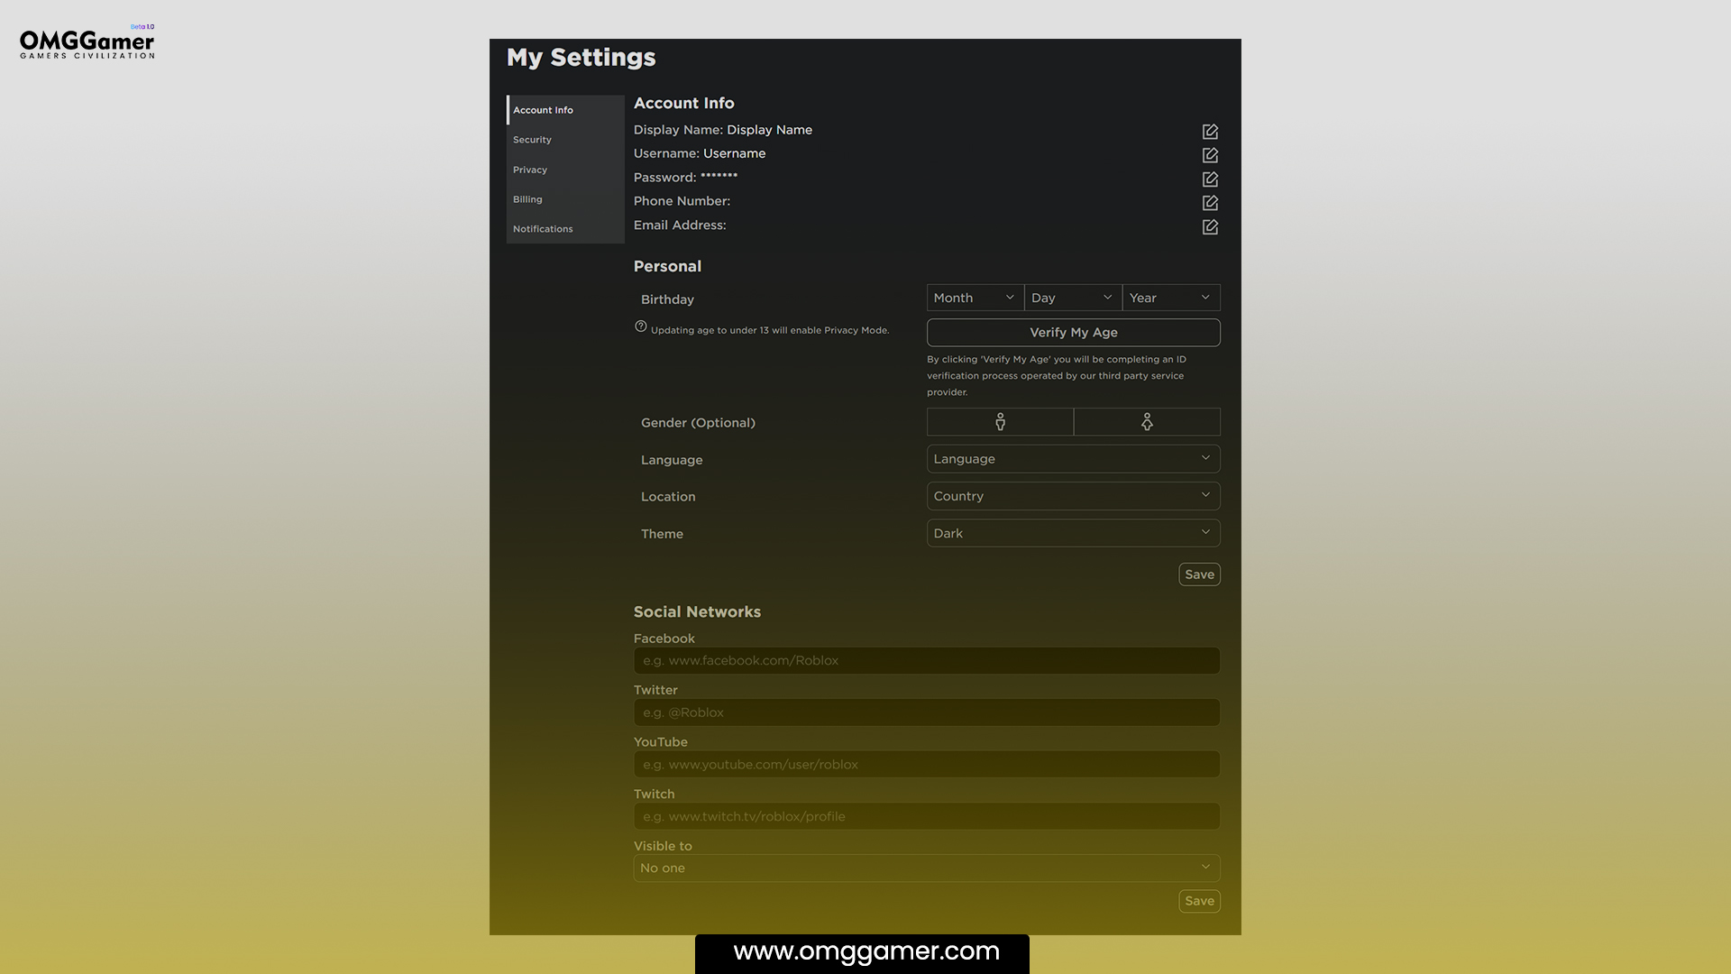The width and height of the screenshot is (1731, 974).
Task: Click the Verify My Age button
Action: point(1074,333)
